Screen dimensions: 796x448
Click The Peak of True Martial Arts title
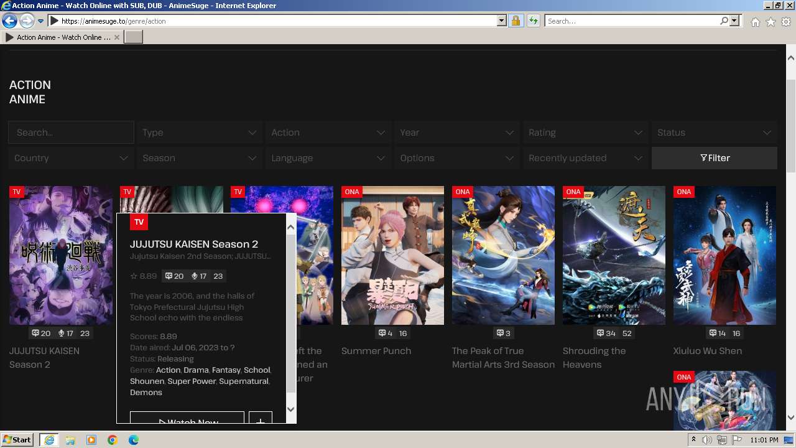(503, 358)
